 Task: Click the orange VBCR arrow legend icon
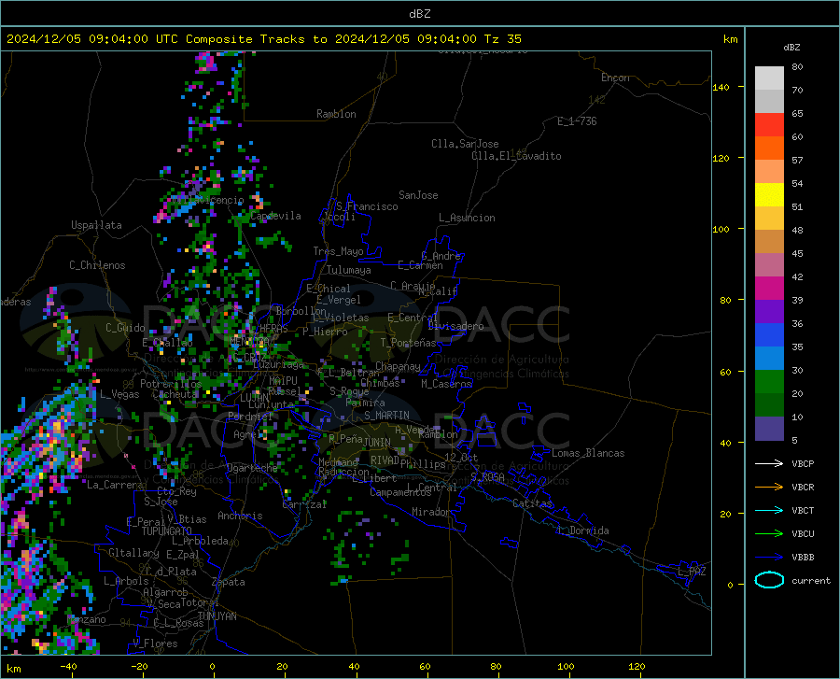click(769, 488)
